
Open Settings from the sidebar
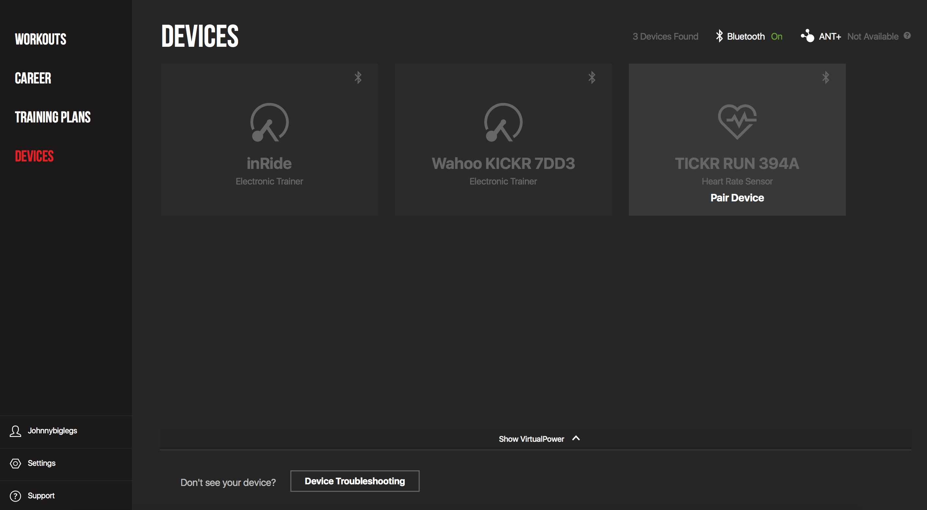point(41,463)
